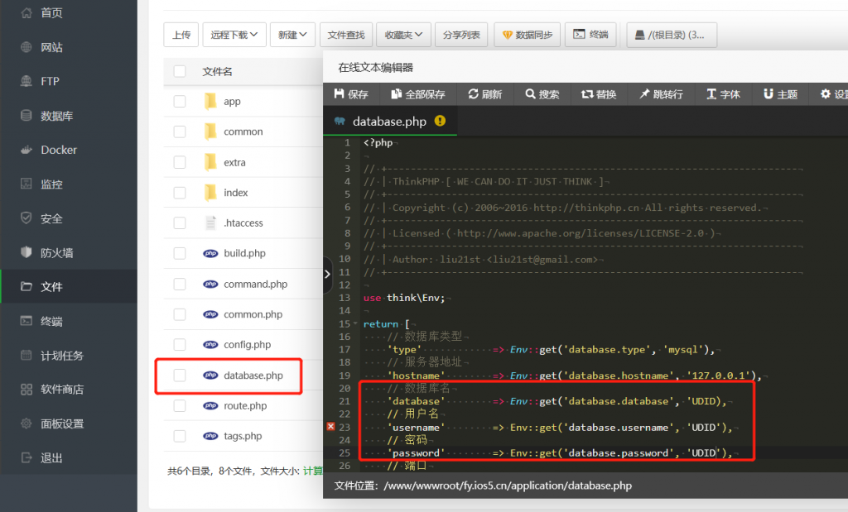Open the config.php file
The image size is (848, 512).
point(247,345)
